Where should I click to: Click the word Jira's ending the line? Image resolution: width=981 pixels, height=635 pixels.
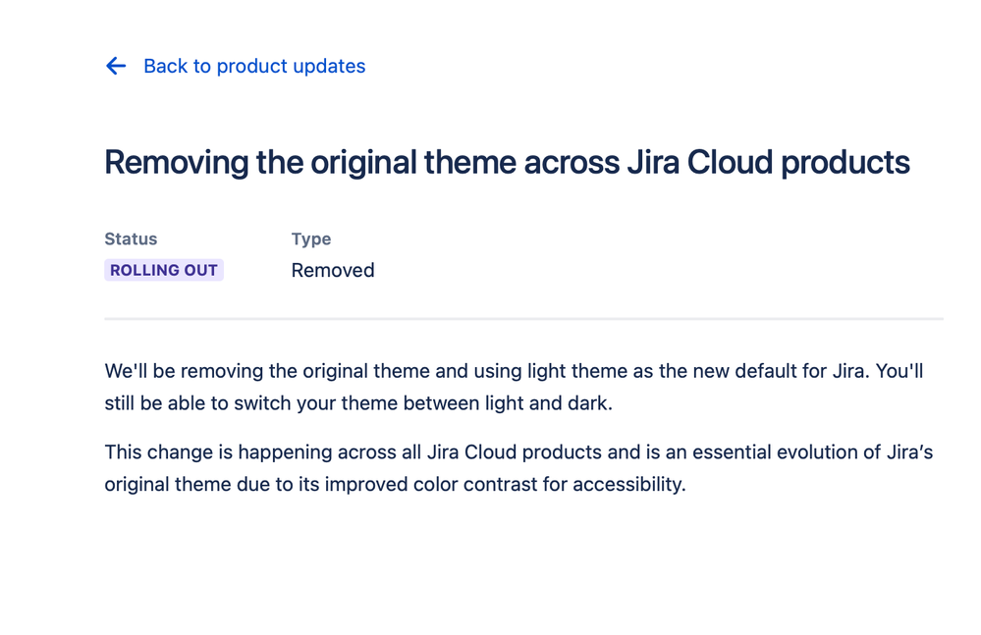[908, 452]
